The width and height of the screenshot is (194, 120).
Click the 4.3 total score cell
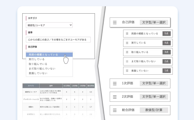91,92
